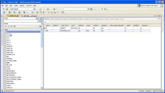Open the TOAD schema dropdown

pyautogui.click(x=37, y=18)
